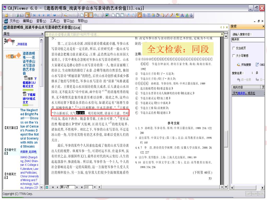
Task: Select the strikethrough text tool
Action: 182,15
